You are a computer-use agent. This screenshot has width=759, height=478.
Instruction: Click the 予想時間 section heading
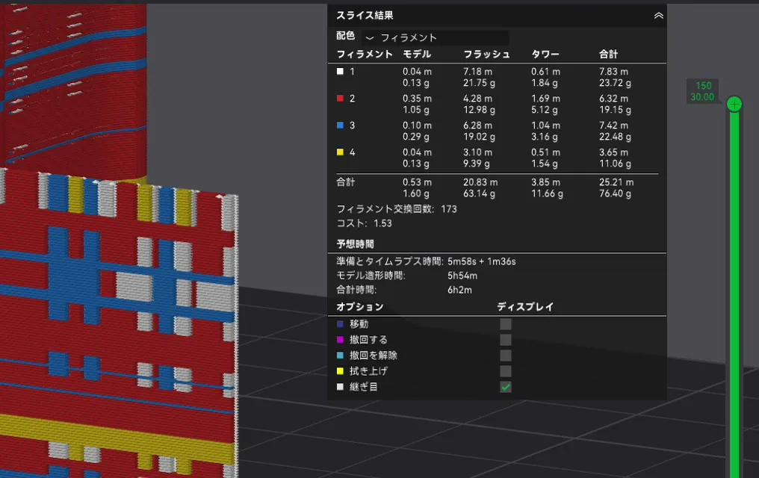click(356, 243)
